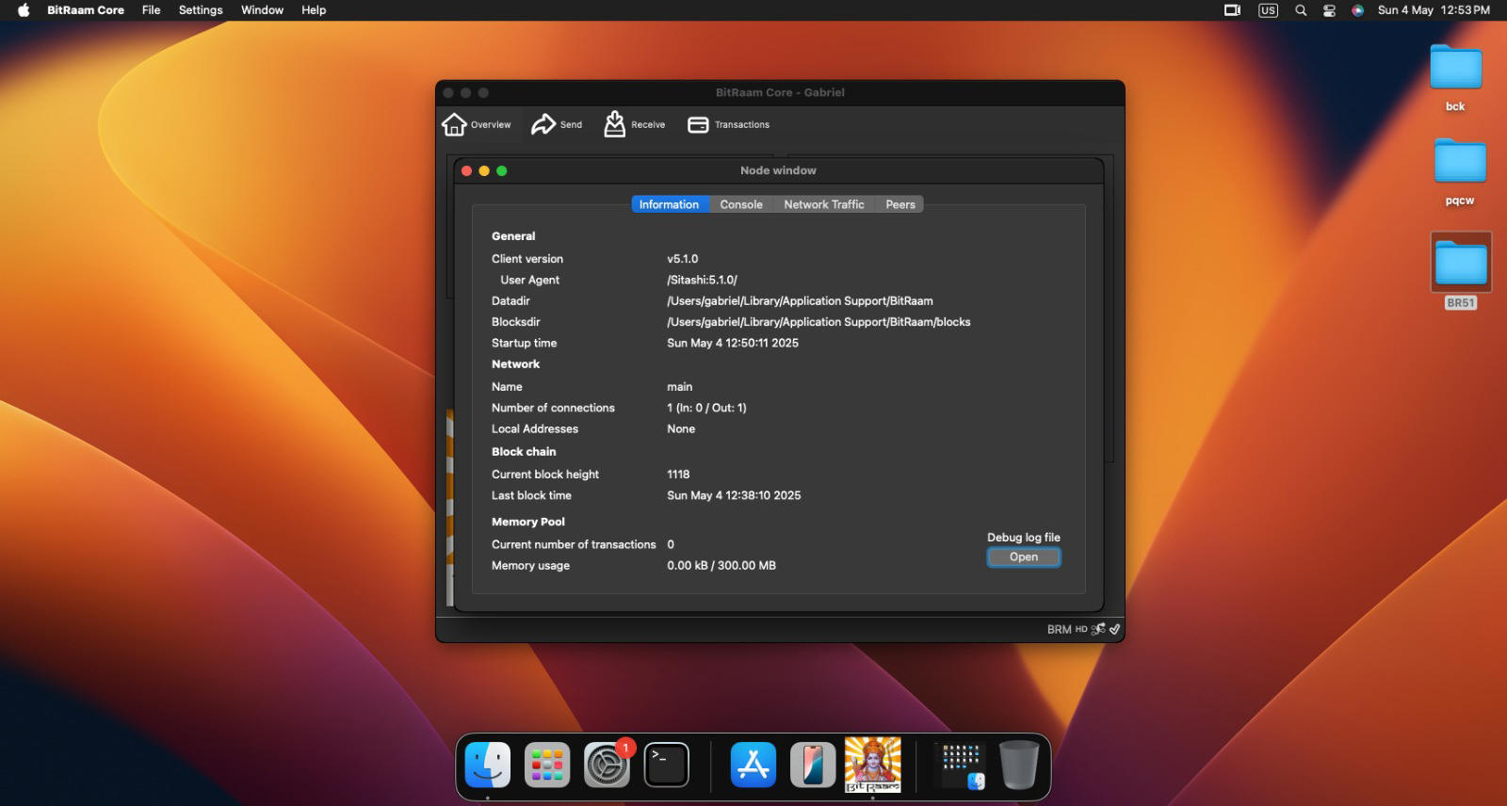The width and height of the screenshot is (1507, 806).
Task: Select the Network Traffic tab
Action: coord(823,204)
